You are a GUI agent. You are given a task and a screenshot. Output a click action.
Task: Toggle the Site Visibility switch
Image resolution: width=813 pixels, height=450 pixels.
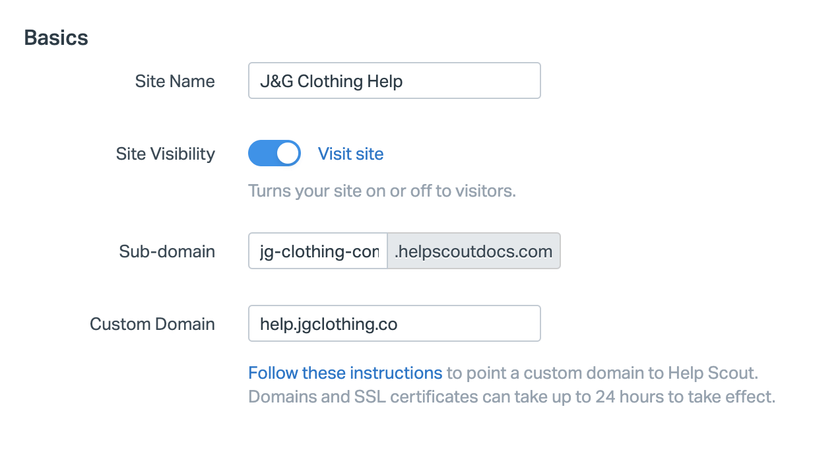[274, 154]
